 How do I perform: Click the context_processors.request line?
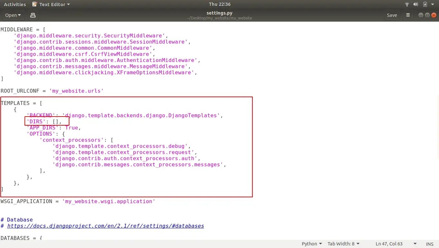(x=125, y=152)
